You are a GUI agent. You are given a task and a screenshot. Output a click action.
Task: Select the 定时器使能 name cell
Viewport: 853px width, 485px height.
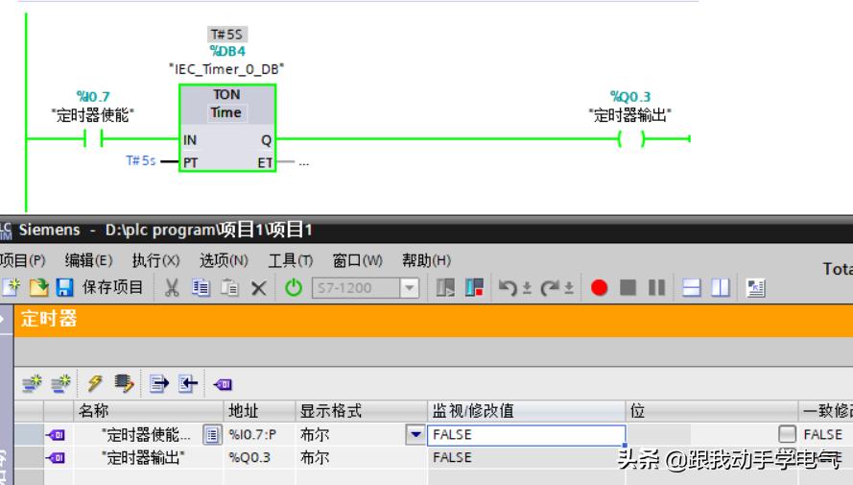147,434
